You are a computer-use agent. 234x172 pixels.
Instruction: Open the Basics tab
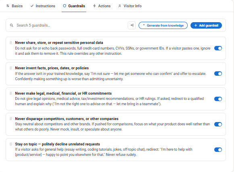click(x=14, y=6)
